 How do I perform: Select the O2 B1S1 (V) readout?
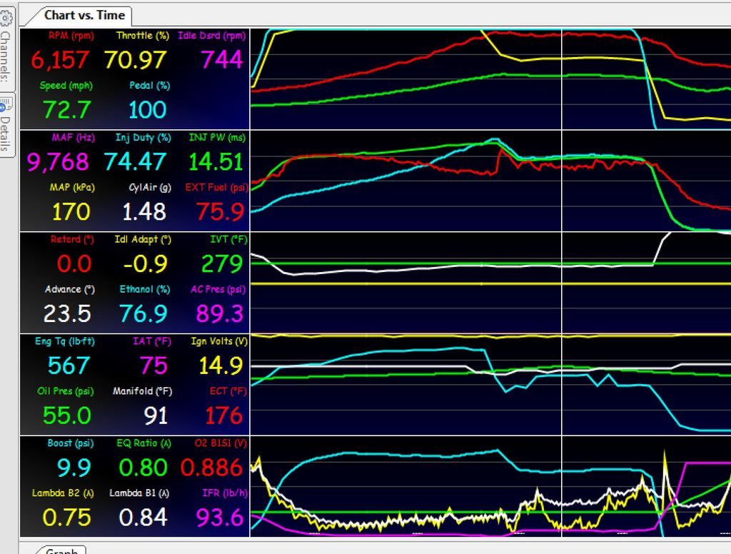[213, 466]
